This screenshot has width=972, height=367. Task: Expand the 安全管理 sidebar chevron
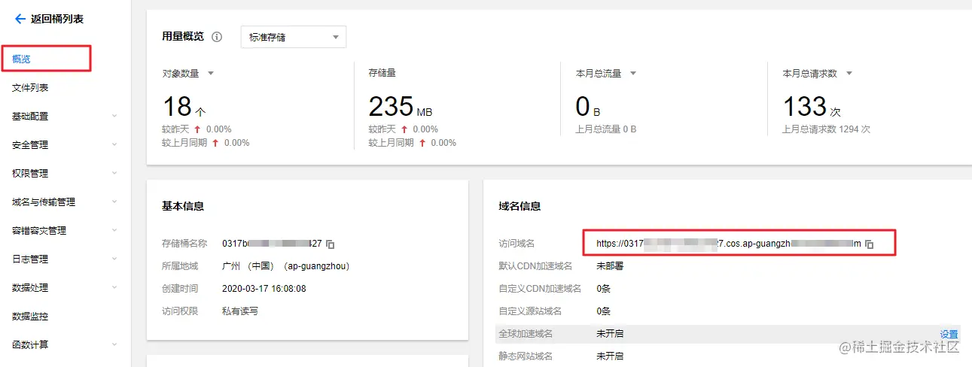click(114, 145)
